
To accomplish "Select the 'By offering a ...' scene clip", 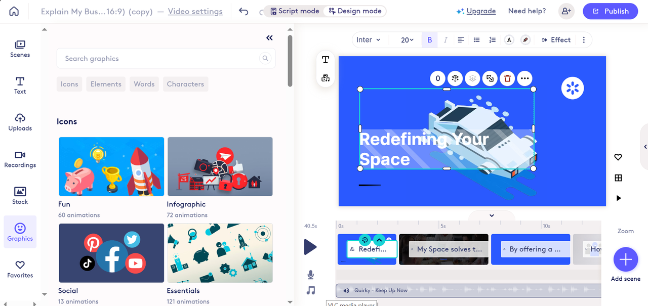I will 531,249.
